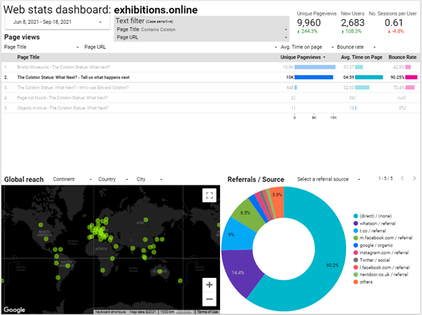422x315 pixels.
Task: Open the Country filter dropdown
Action: pos(113,179)
